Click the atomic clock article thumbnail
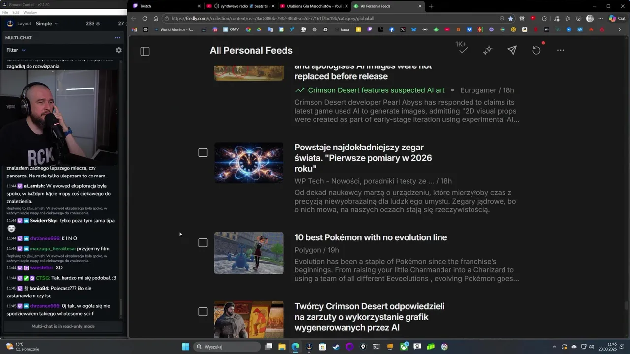The image size is (630, 354). pos(249,163)
